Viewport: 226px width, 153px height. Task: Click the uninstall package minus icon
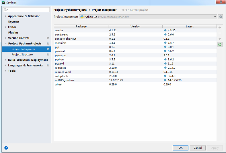[220, 33]
